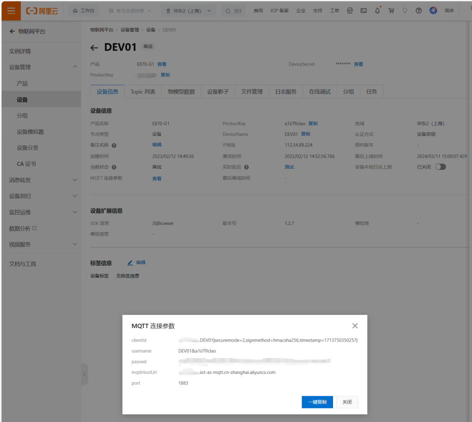
Task: Click the back arrow next to DEV01
Action: (94, 47)
